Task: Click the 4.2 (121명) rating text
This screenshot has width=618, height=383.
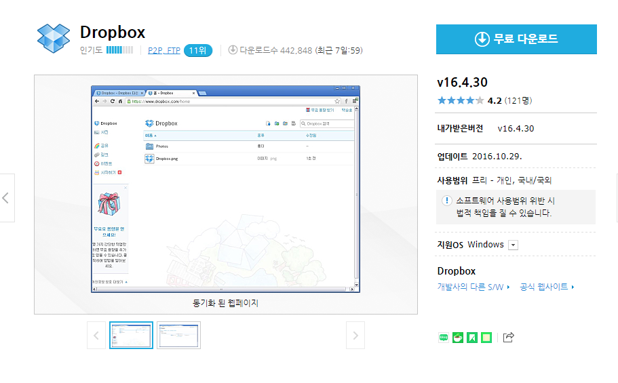Action: pos(509,101)
